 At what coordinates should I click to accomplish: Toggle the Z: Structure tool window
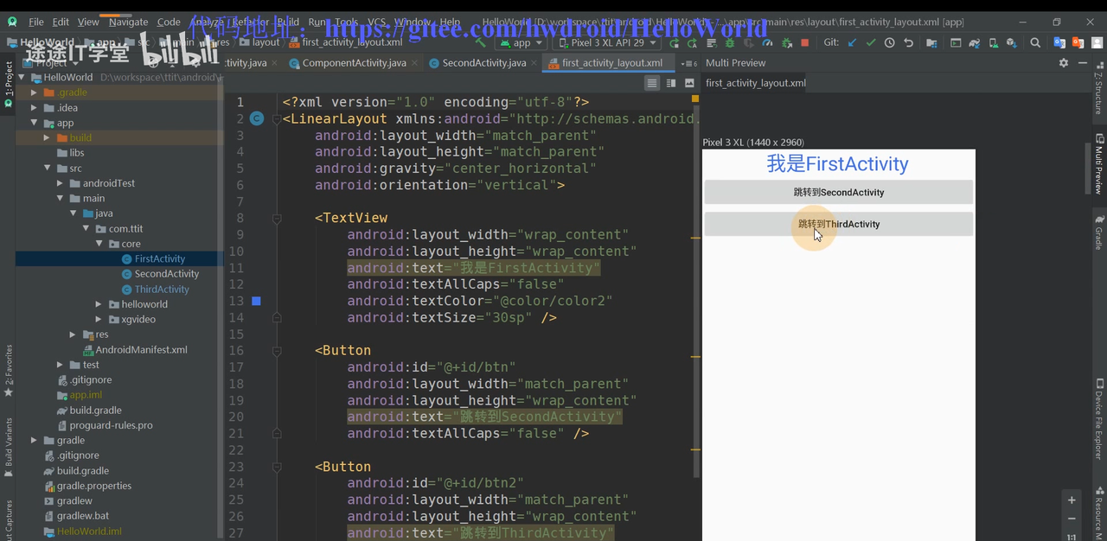(x=1098, y=88)
